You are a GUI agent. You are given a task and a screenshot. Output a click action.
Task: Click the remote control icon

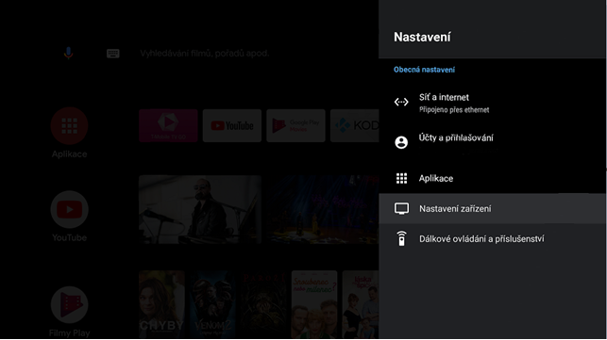pos(401,238)
